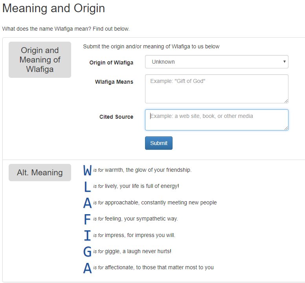Open the Origin of Wlafiga dropdown
The image size is (305, 283).
tap(217, 62)
